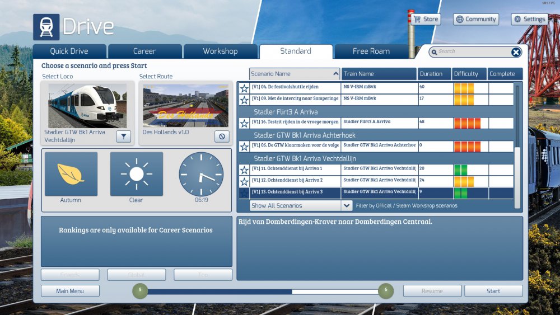This screenshot has height=315, width=560.
Task: Click the Global rankings button
Action: click(137, 275)
